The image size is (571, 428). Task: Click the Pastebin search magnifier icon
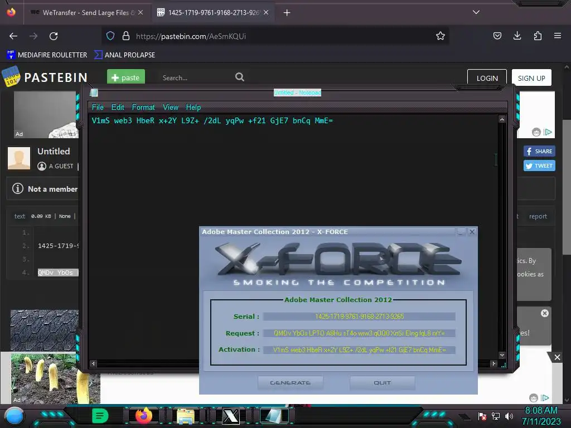point(240,77)
